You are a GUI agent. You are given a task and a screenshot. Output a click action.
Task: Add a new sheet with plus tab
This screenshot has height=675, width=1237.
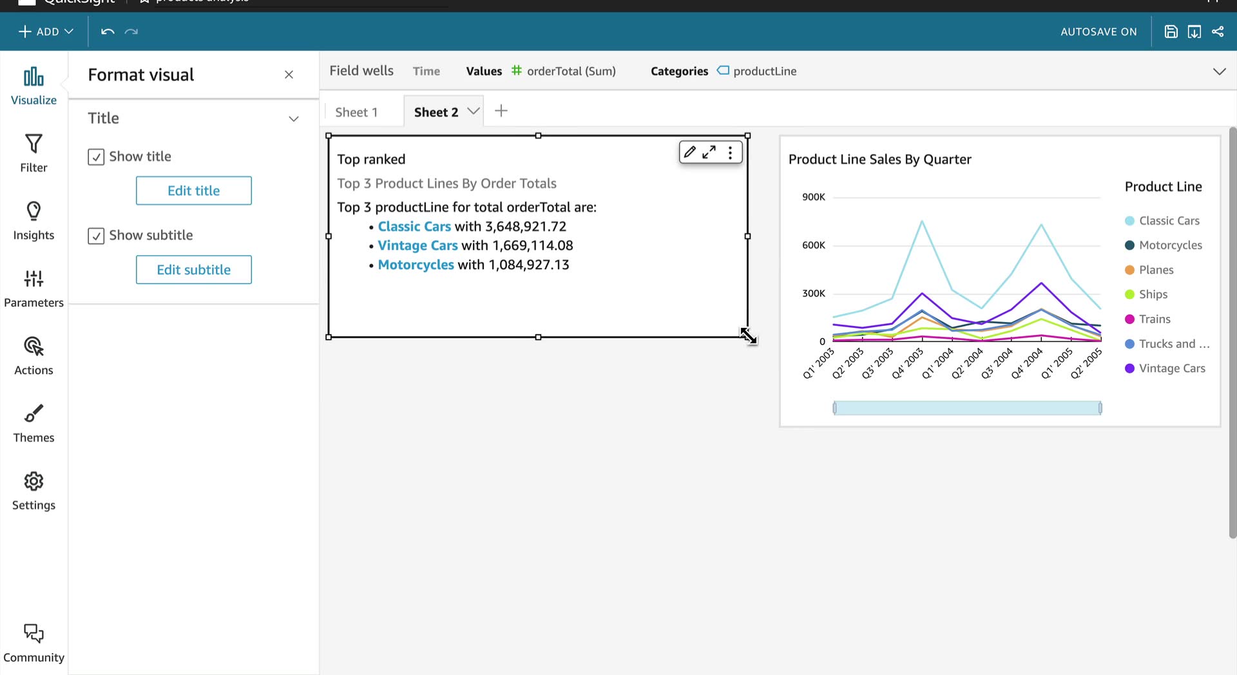pyautogui.click(x=501, y=111)
